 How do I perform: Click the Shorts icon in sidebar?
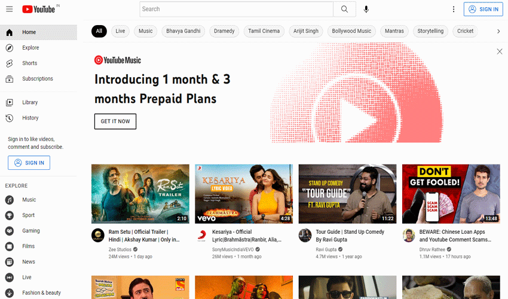click(x=10, y=63)
